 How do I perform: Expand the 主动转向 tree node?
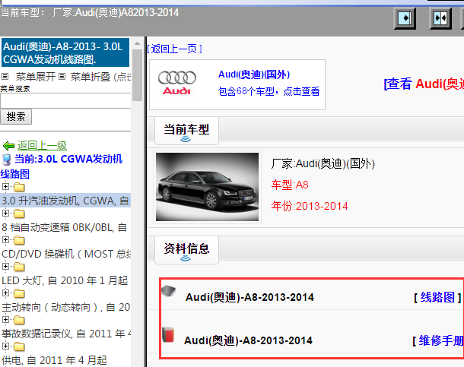(x=5, y=293)
